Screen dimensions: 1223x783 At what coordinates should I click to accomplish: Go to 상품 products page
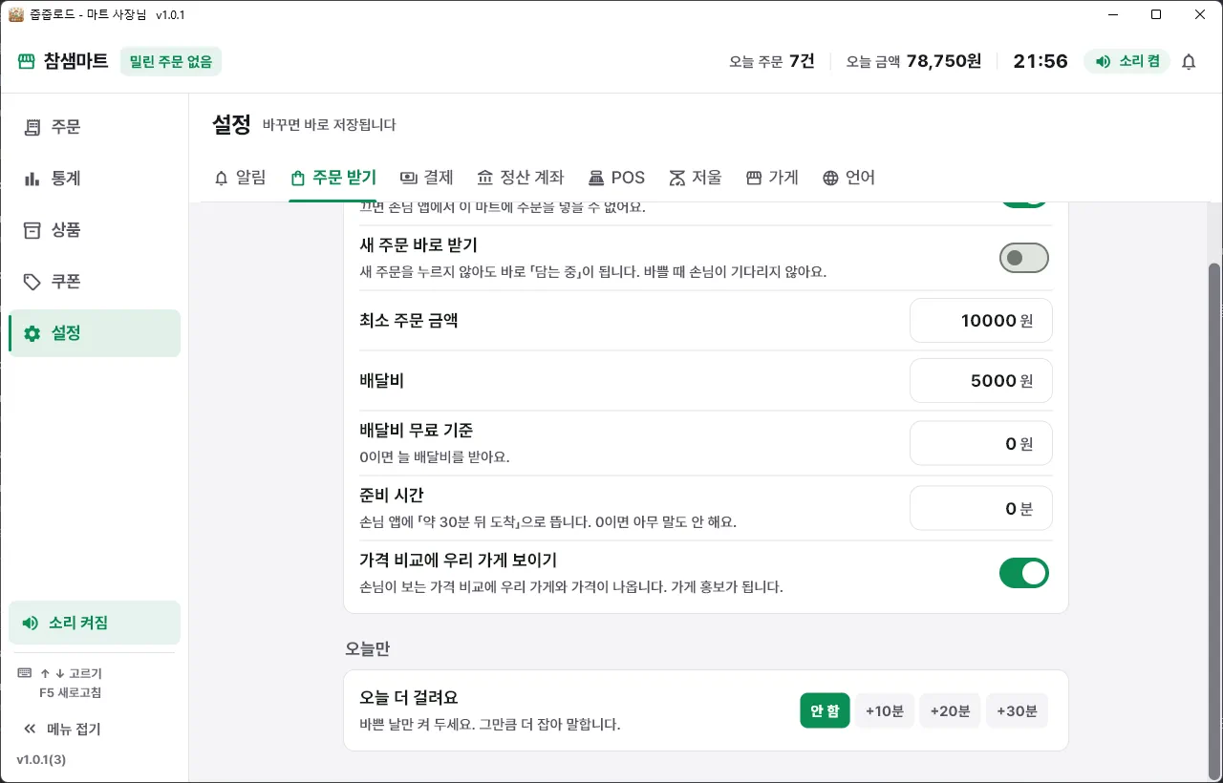point(95,230)
